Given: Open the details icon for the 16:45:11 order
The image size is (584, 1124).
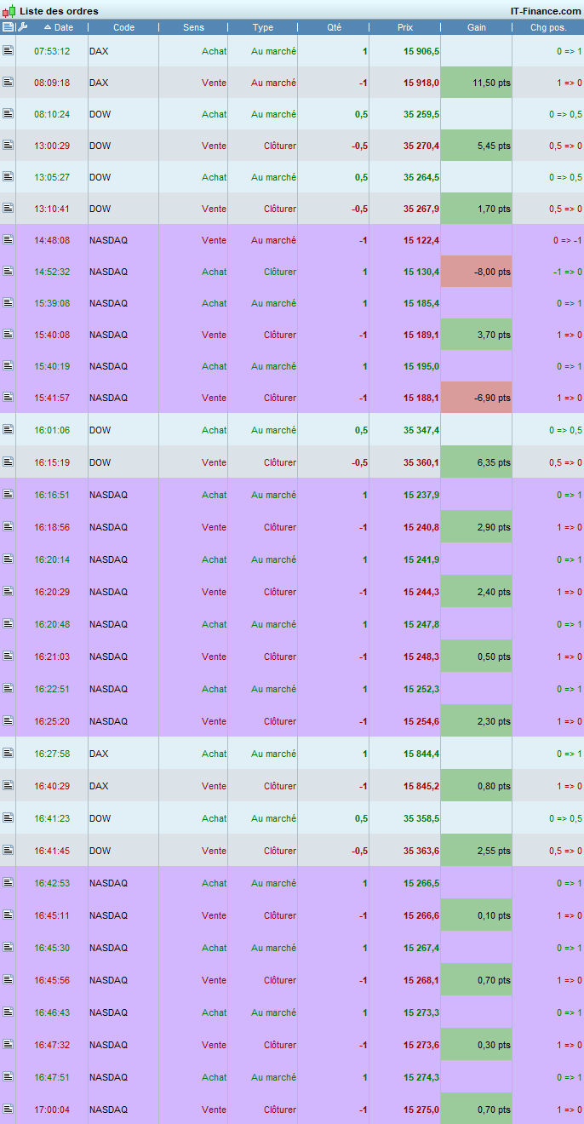Looking at the screenshot, I should [x=8, y=915].
